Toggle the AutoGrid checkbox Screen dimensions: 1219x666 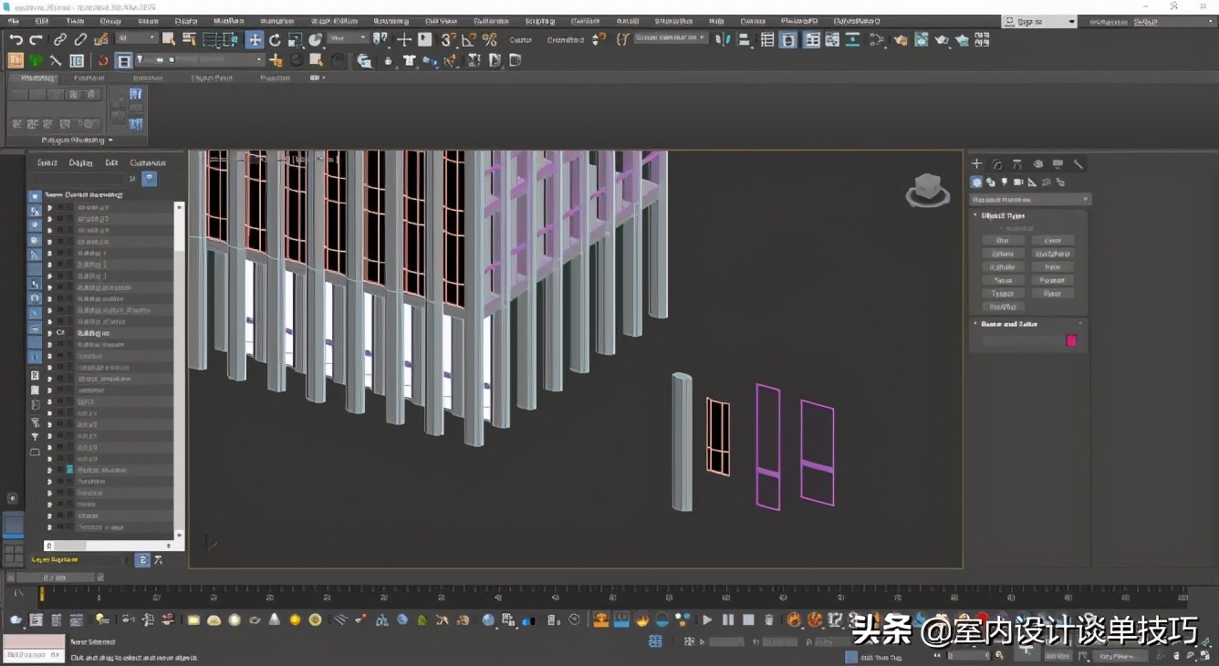pyautogui.click(x=1001, y=228)
